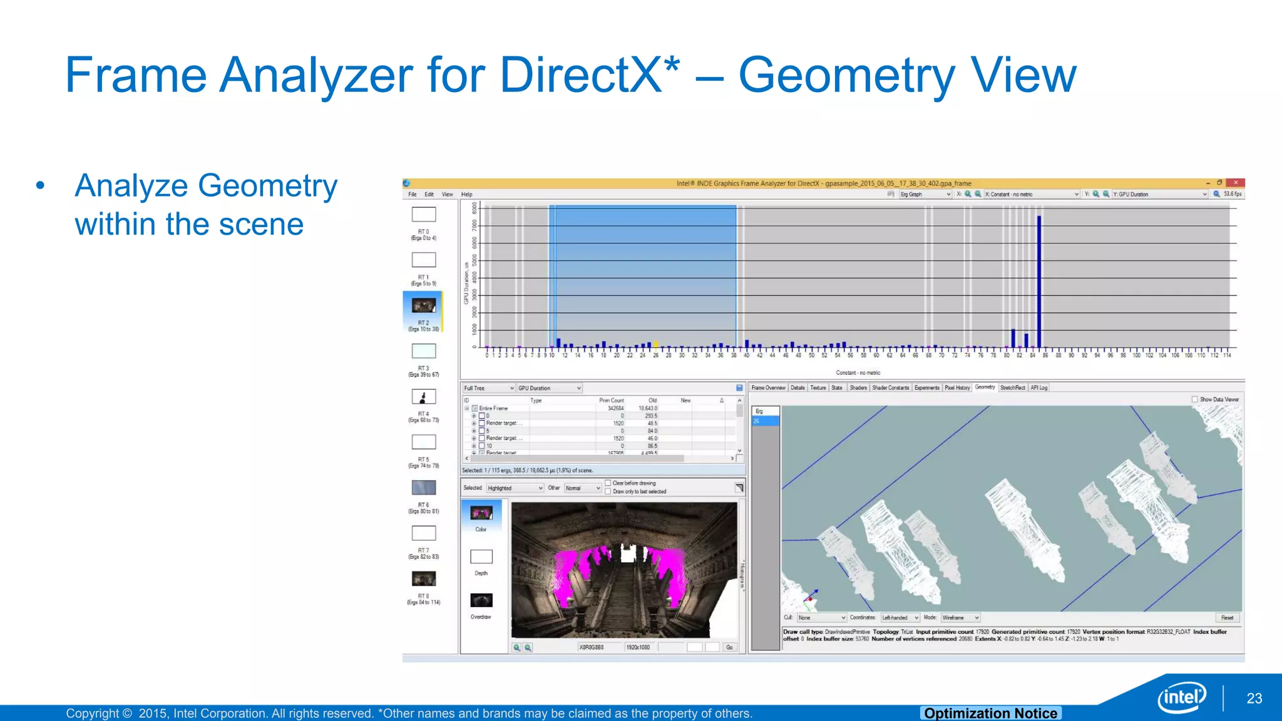
Task: Check the checkbox for erg row 10
Action: pyautogui.click(x=482, y=446)
